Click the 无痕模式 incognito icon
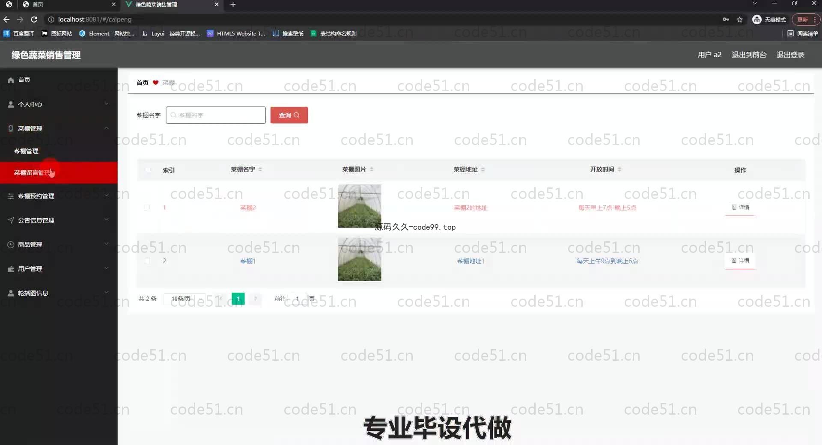Screen dimensions: 822x445 pos(757,20)
